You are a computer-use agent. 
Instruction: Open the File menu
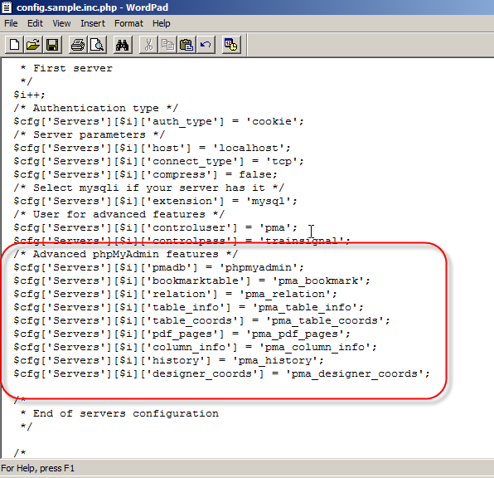(x=11, y=23)
